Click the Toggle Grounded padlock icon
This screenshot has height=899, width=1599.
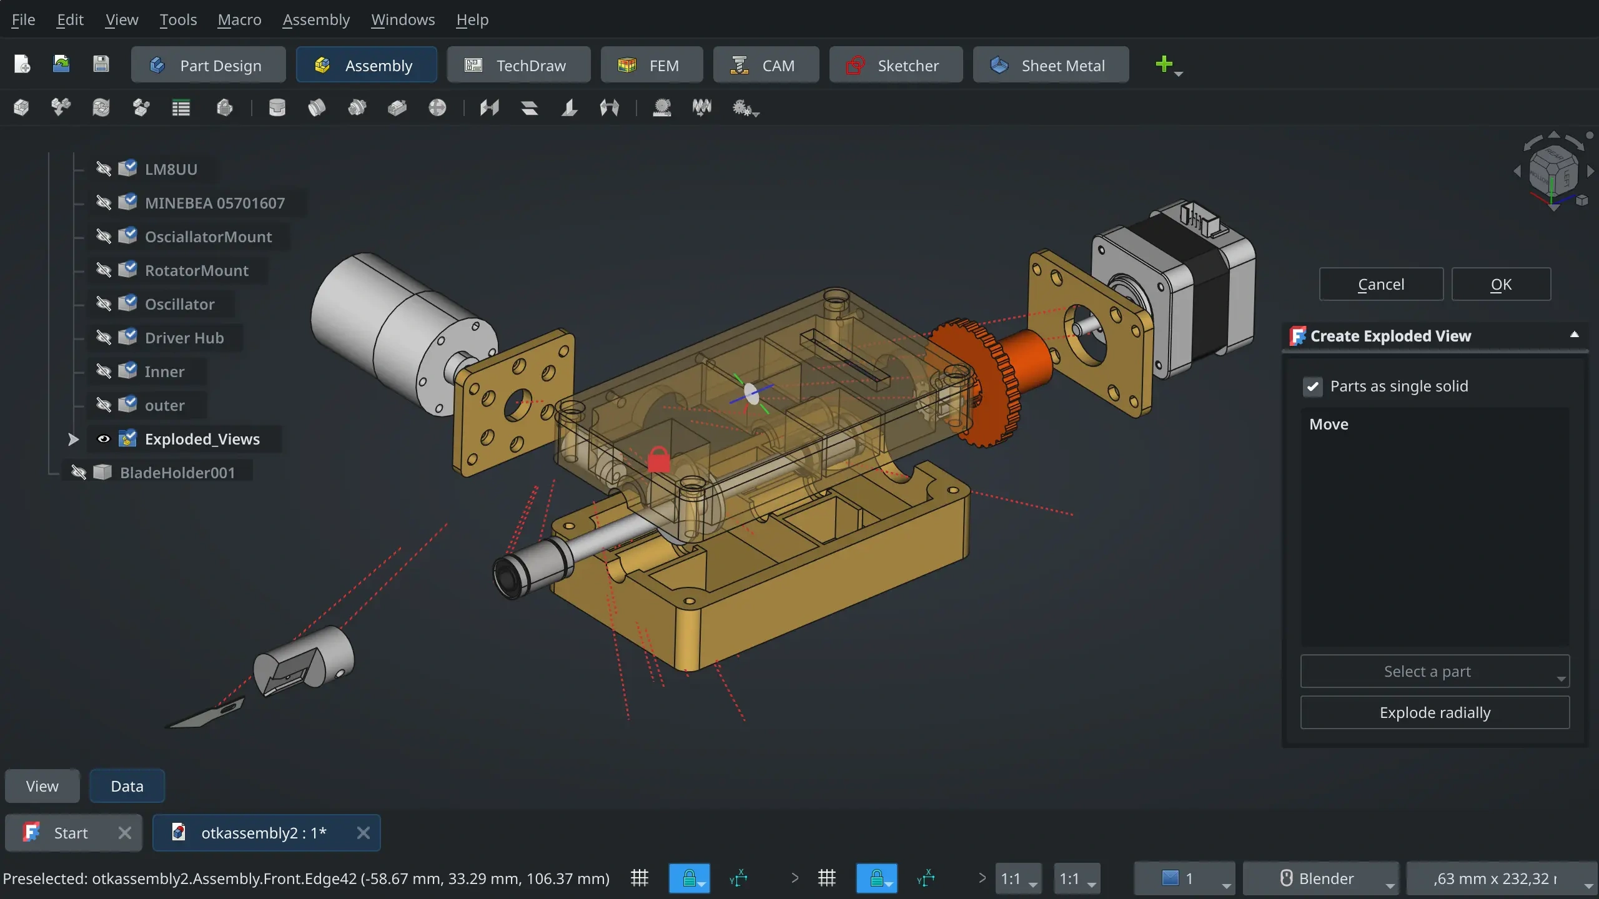tap(224, 107)
